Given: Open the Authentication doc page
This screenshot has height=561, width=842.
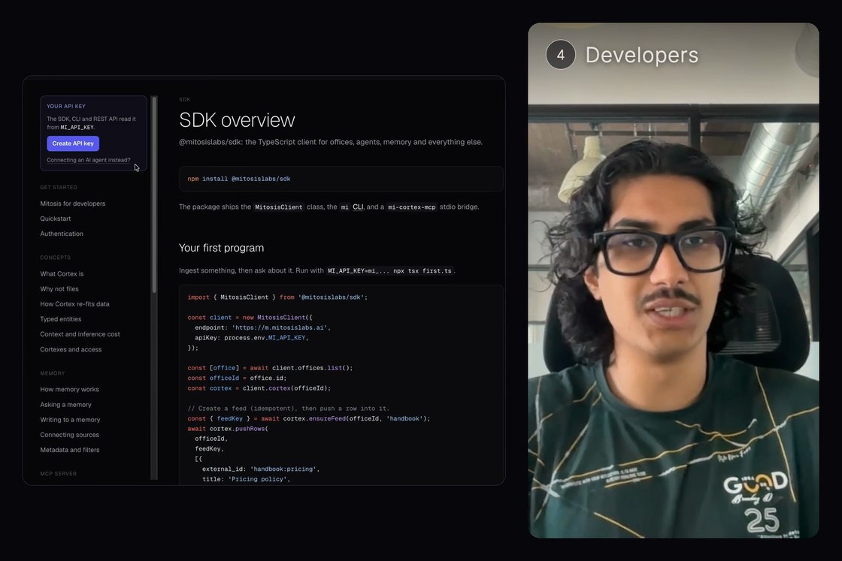Looking at the screenshot, I should (x=61, y=234).
